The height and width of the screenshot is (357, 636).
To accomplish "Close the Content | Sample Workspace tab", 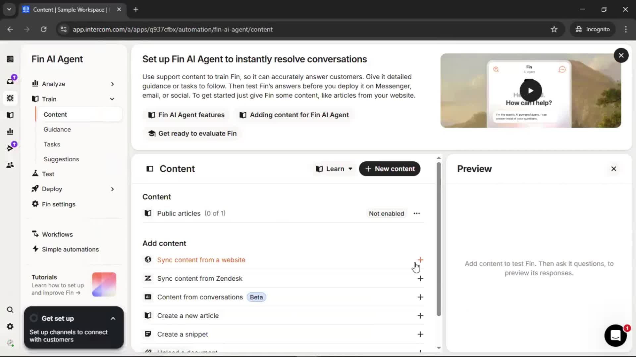I will click(119, 9).
